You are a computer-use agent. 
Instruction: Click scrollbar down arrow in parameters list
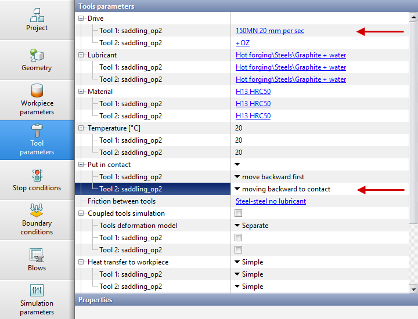[413, 289]
